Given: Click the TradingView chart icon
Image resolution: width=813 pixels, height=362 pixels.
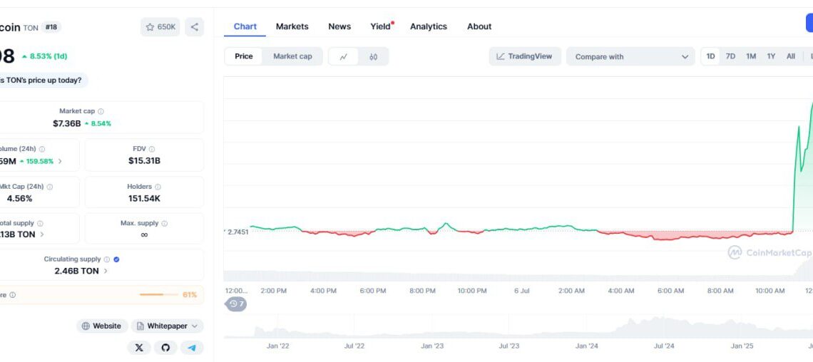Looking at the screenshot, I should pyautogui.click(x=501, y=56).
